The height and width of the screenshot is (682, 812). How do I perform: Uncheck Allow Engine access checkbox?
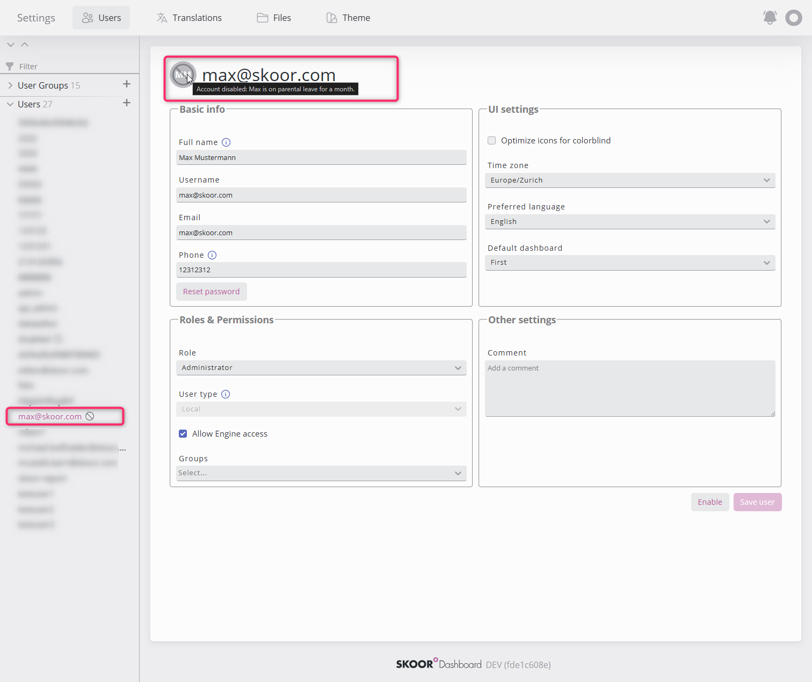coord(183,434)
